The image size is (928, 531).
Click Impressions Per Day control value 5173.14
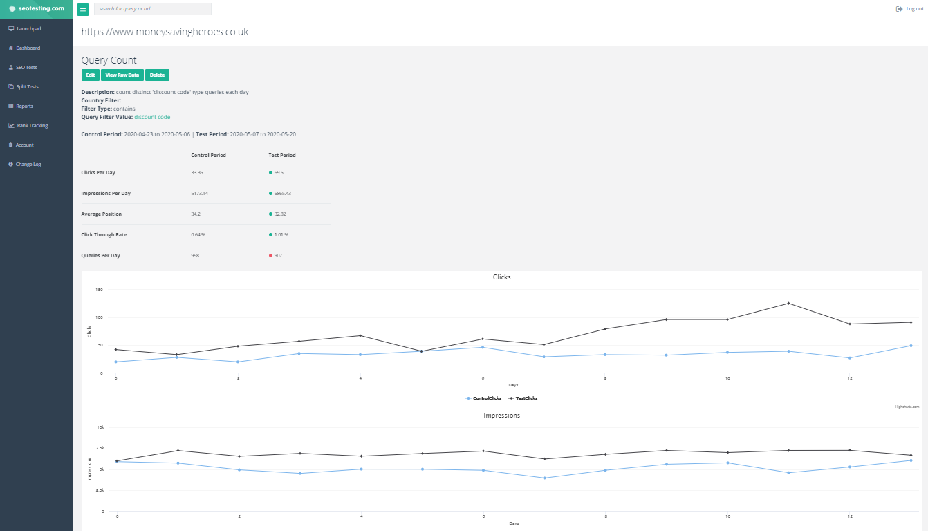[199, 193]
